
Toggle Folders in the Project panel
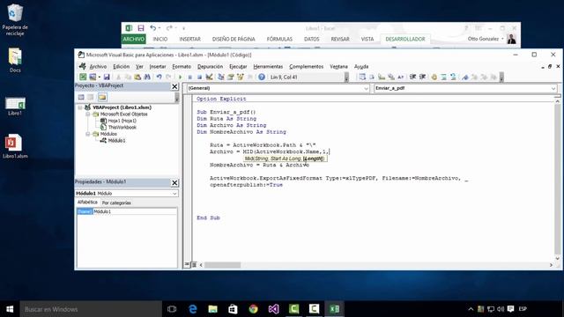point(102,97)
